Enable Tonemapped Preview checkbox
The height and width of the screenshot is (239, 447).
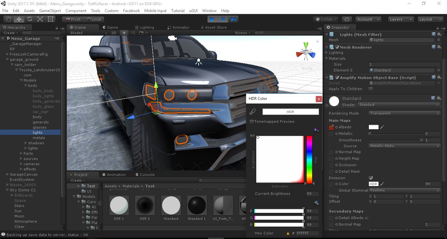click(x=252, y=121)
